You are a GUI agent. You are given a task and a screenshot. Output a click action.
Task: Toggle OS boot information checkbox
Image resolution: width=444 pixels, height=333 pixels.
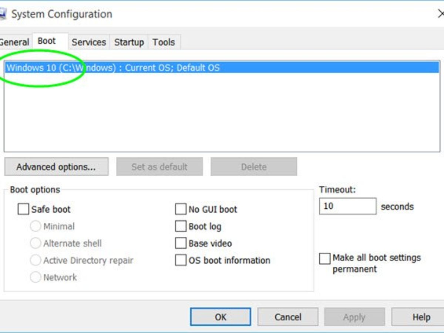[181, 260]
